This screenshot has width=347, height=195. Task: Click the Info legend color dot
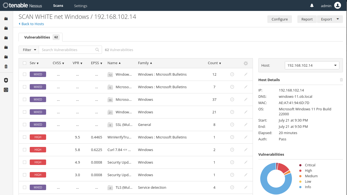click(300, 187)
